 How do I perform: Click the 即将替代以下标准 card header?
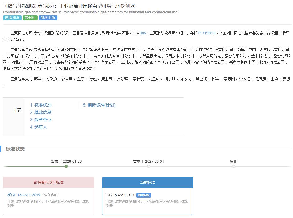coord(49,182)
